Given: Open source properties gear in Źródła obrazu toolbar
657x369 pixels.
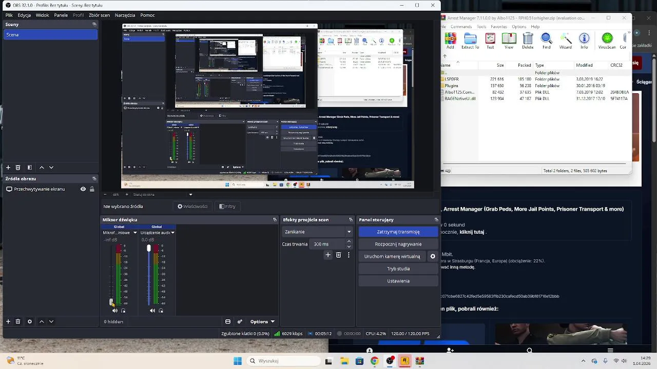Looking at the screenshot, I should (x=30, y=321).
